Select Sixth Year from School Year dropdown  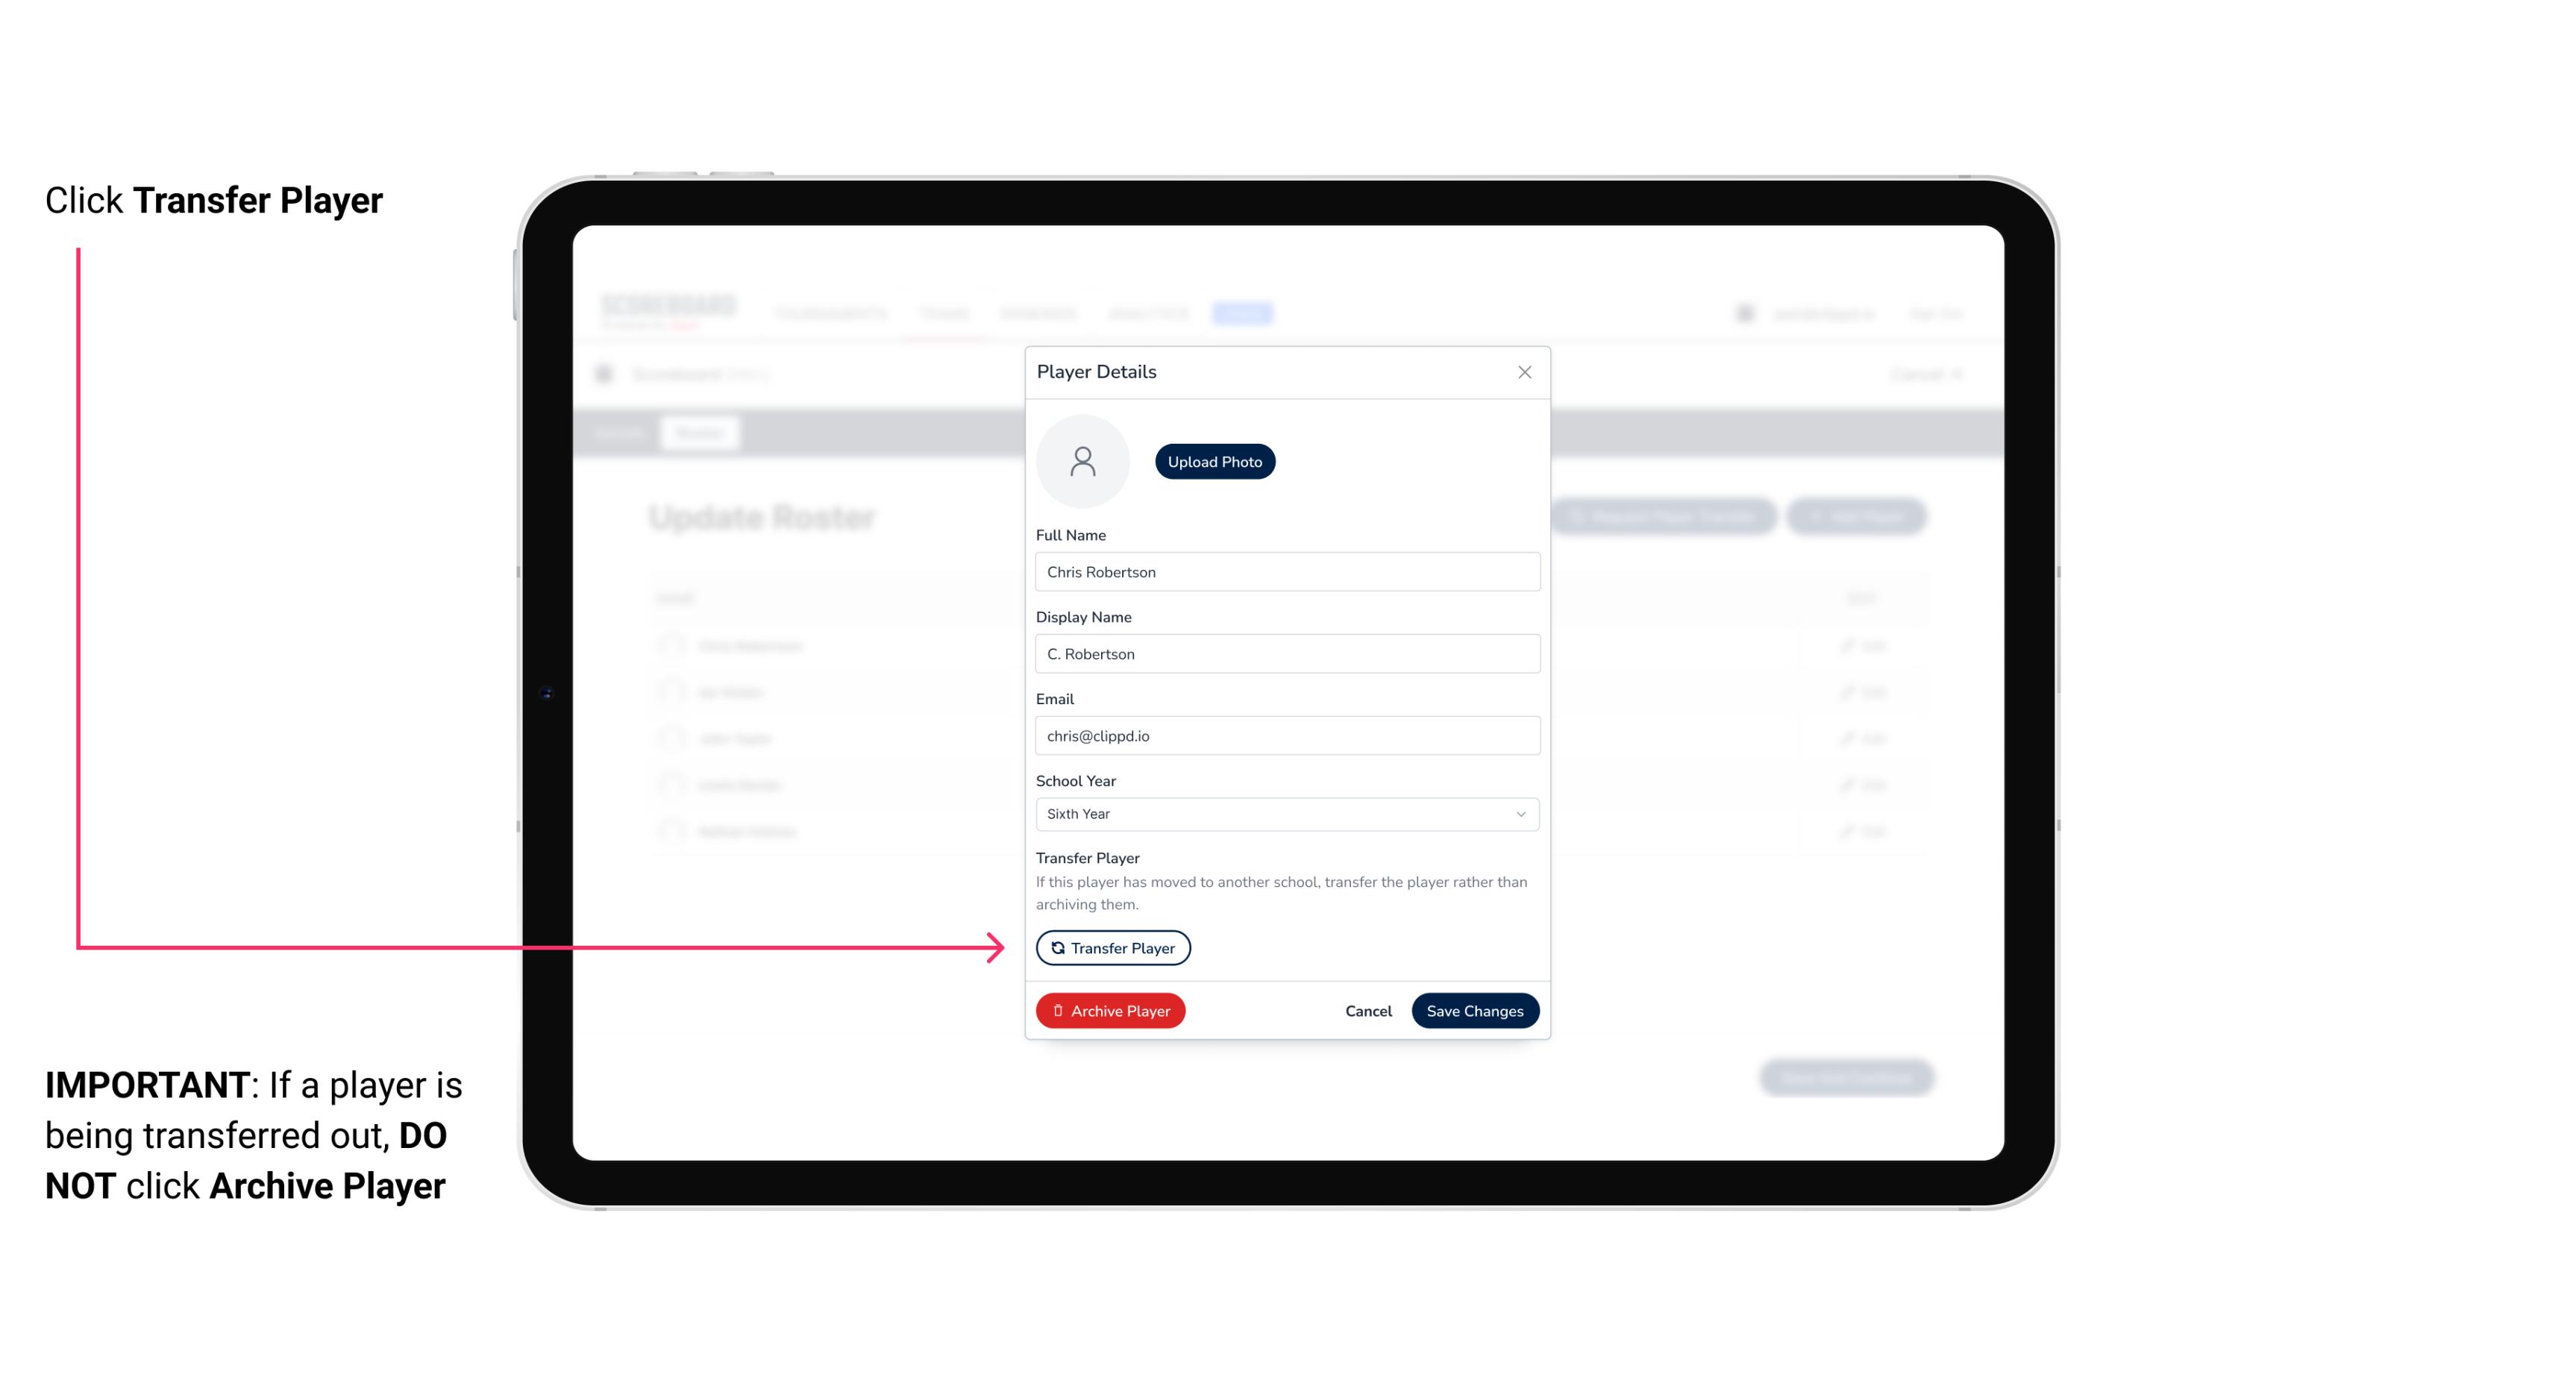(x=1285, y=812)
